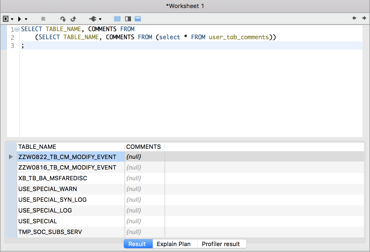Click the forward arrow in toolbar
Image resolution: width=370 pixels, height=252 pixels.
tap(364, 18)
